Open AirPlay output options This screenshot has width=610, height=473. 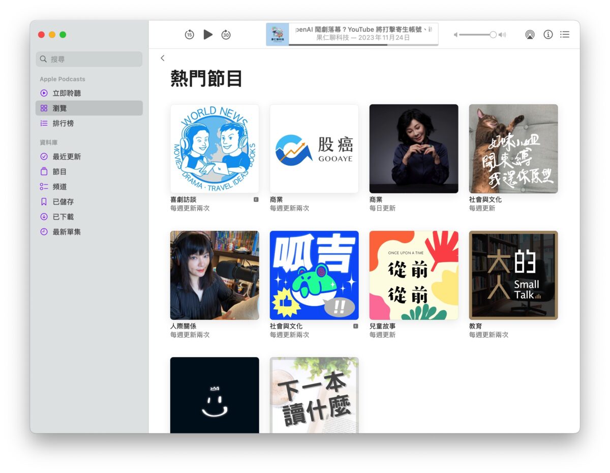(x=530, y=35)
